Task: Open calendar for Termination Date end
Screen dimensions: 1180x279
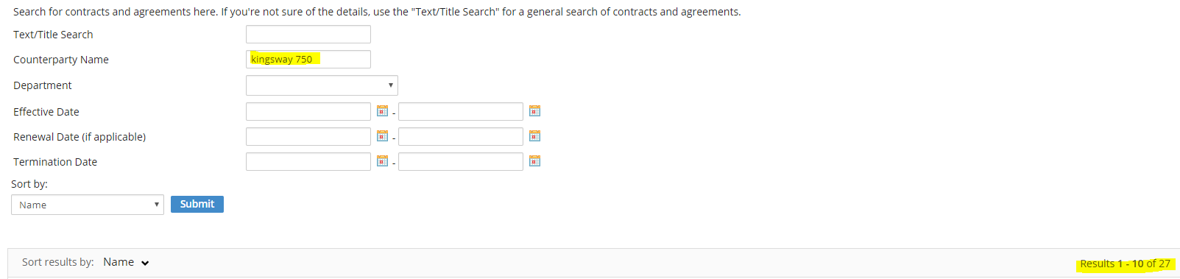Action: [x=534, y=161]
